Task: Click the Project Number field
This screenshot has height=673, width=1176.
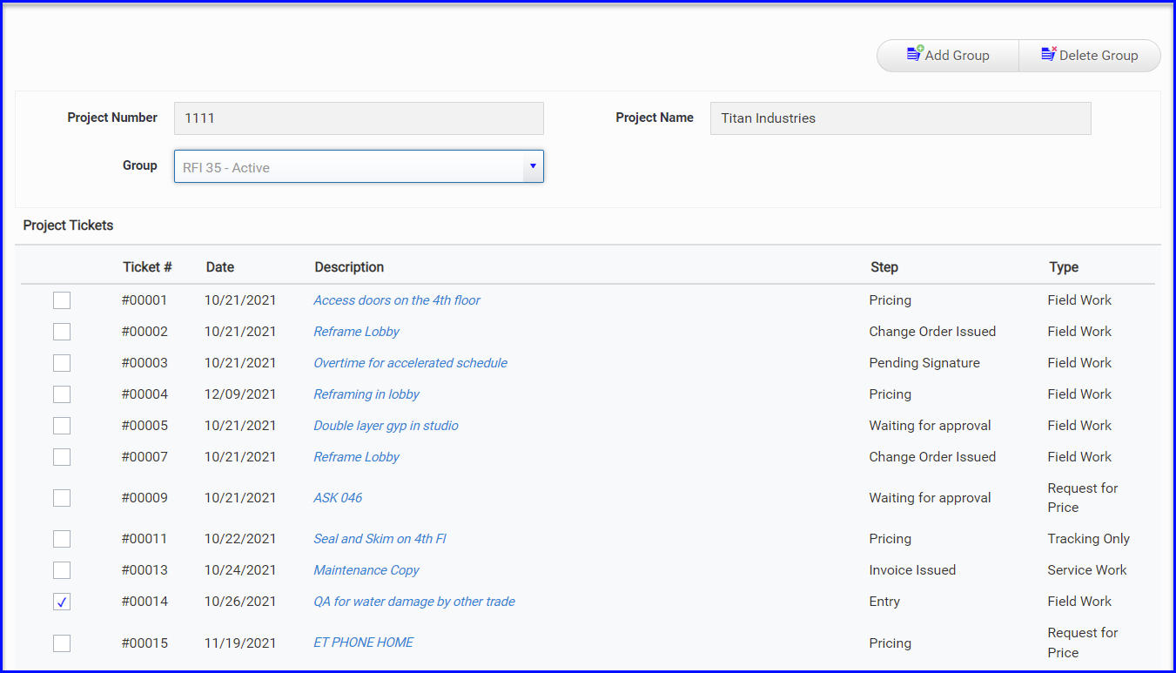Action: (359, 118)
